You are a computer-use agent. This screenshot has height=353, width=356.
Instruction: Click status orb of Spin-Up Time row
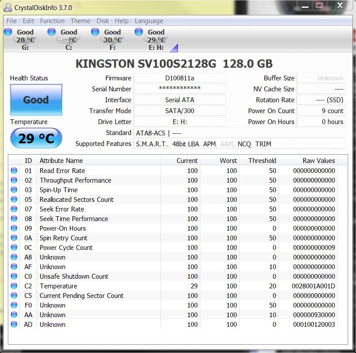[14, 190]
